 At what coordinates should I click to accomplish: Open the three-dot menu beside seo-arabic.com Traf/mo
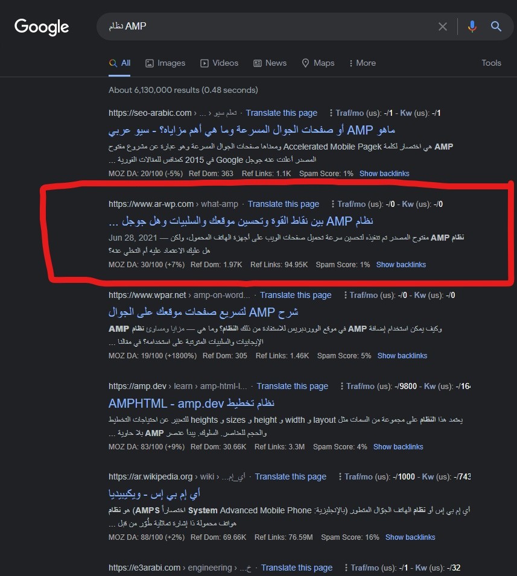tap(331, 113)
